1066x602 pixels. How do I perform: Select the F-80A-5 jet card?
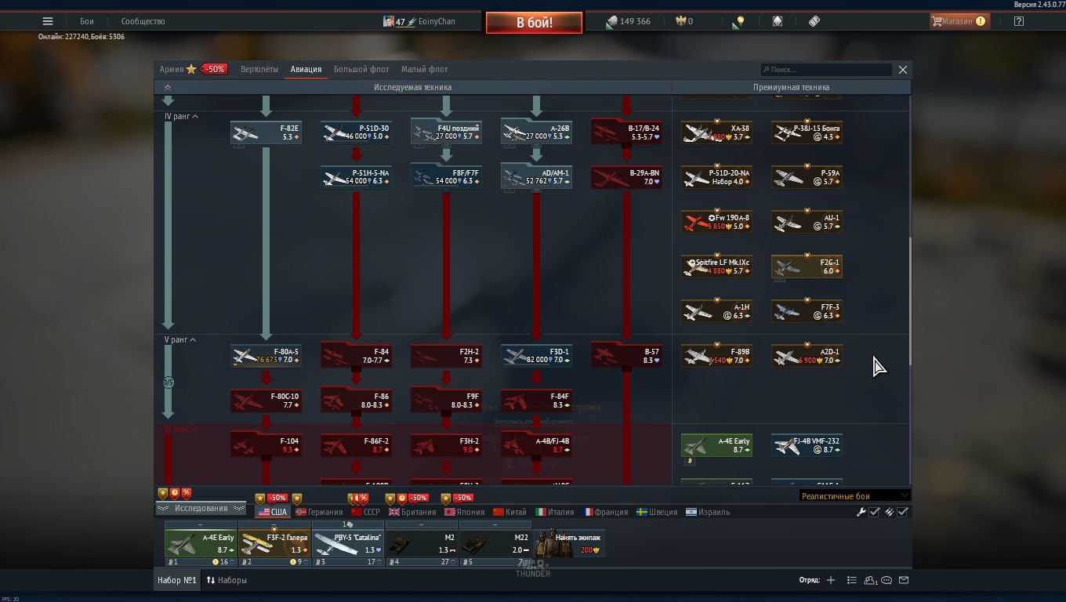[x=266, y=356]
